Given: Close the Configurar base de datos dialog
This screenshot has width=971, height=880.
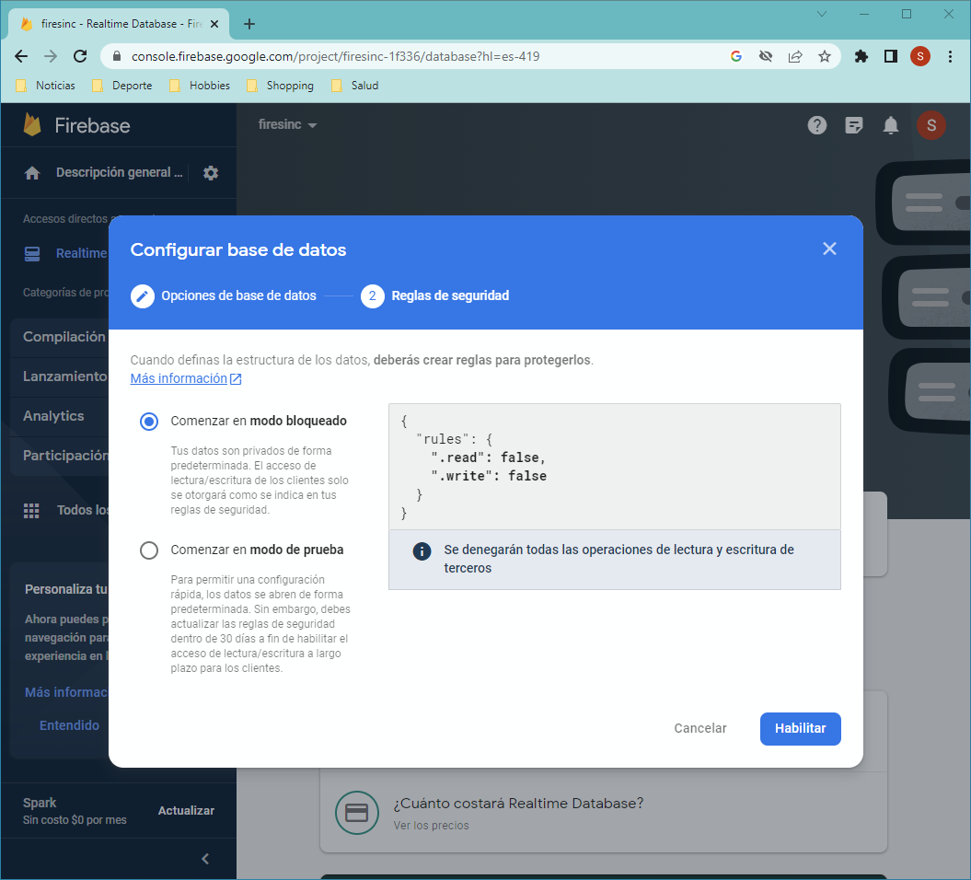Looking at the screenshot, I should point(829,249).
